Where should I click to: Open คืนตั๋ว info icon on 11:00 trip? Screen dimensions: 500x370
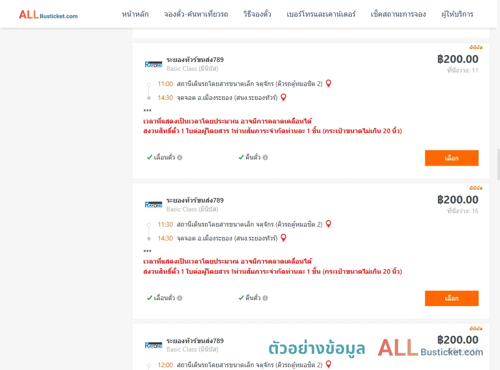[x=265, y=157]
